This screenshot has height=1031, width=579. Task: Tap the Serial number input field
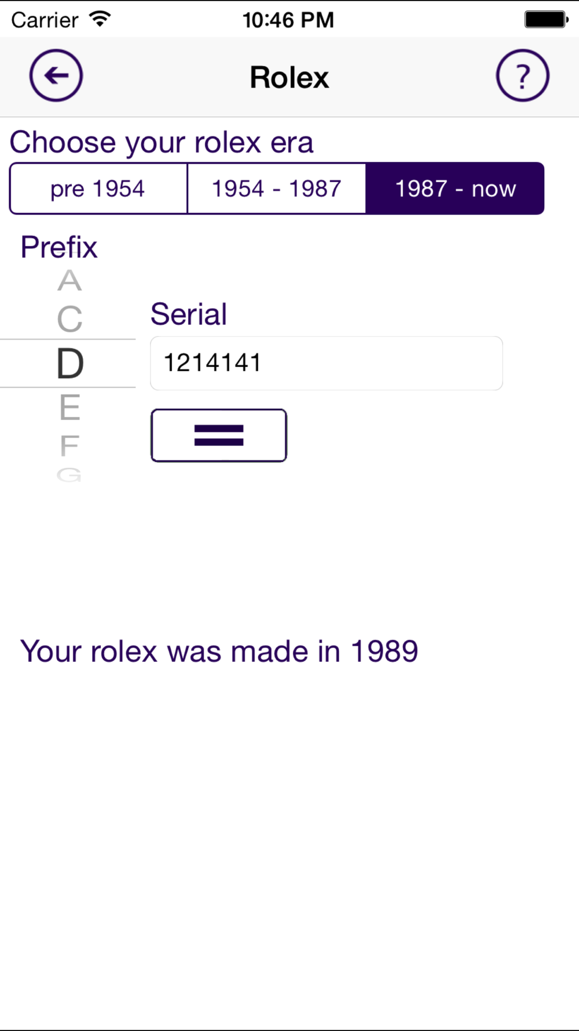point(326,364)
